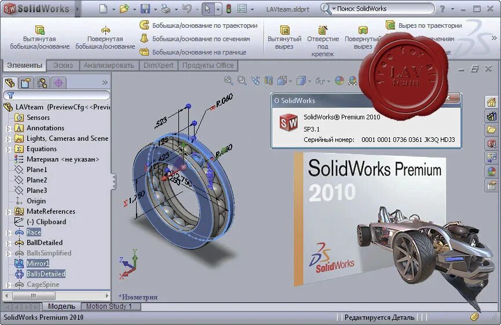
Task: Expand the BallDetailed feature node
Action: pos(8,243)
